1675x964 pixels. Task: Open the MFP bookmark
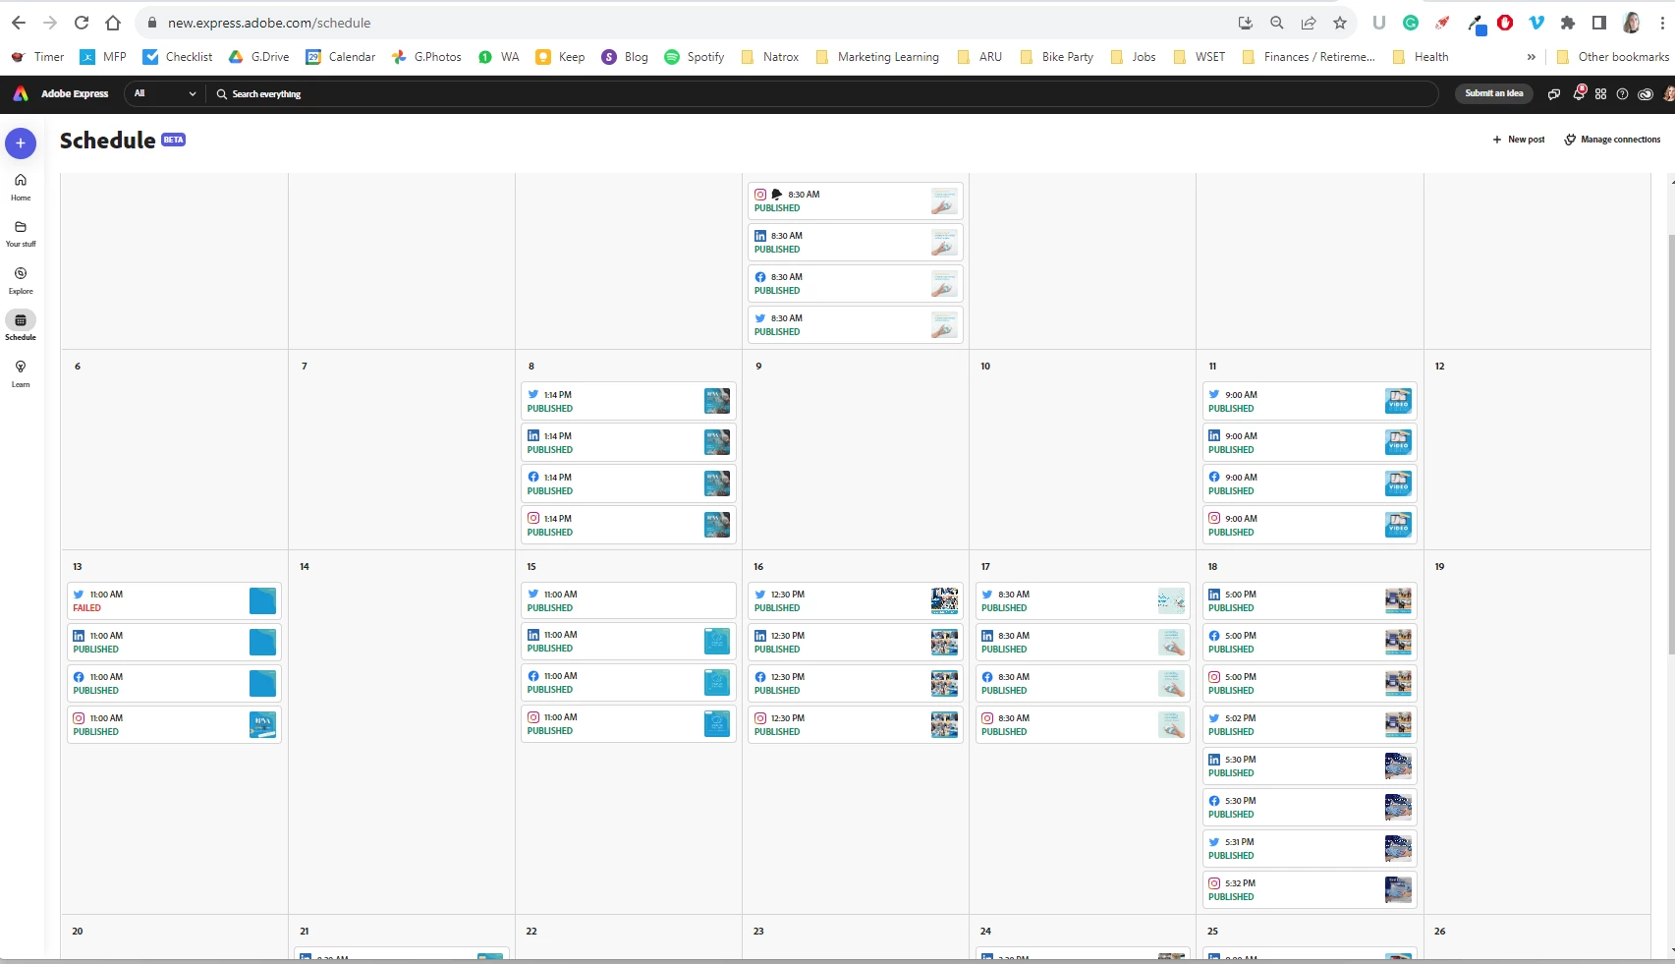point(103,57)
